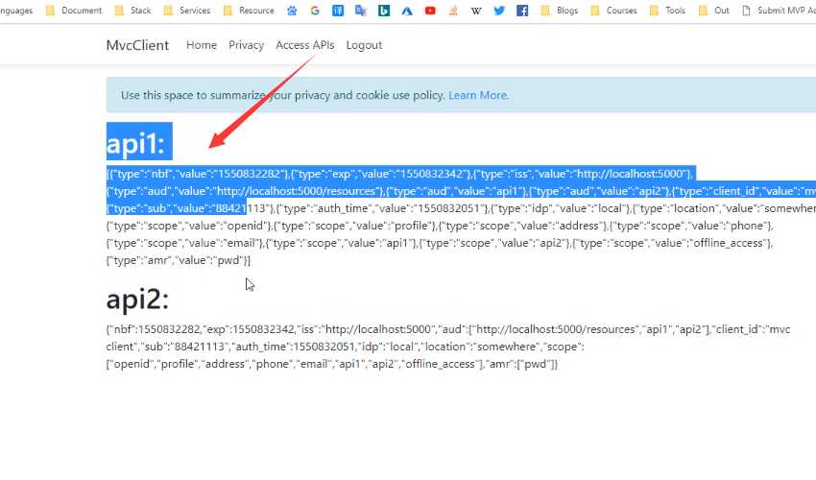This screenshot has width=816, height=480.
Task: Open the Services bookmarks folder
Action: [187, 11]
